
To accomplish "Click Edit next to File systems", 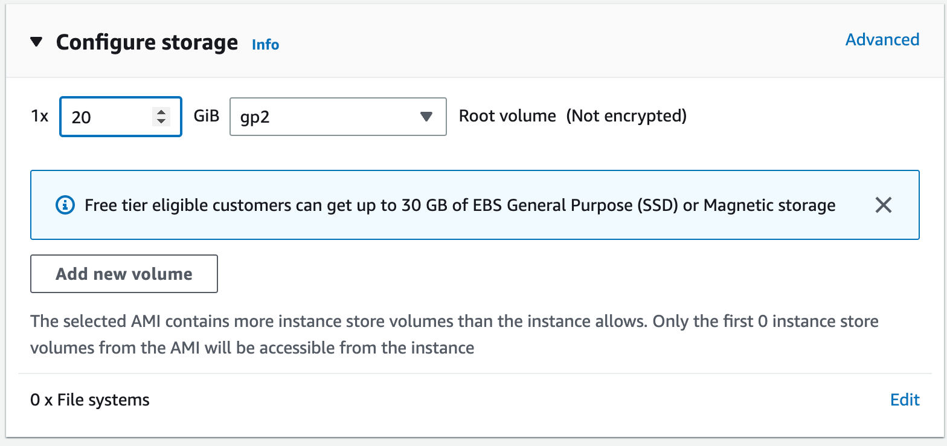I will click(905, 400).
